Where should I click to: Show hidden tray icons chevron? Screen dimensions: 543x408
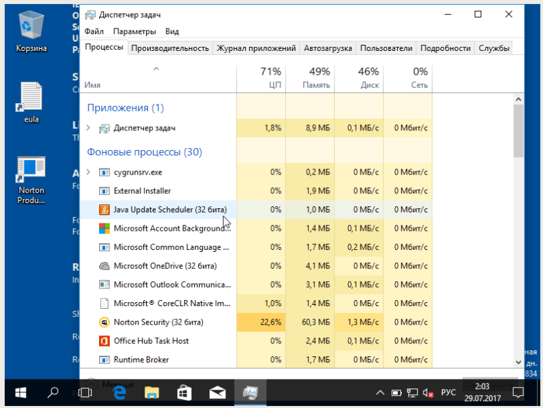380,392
